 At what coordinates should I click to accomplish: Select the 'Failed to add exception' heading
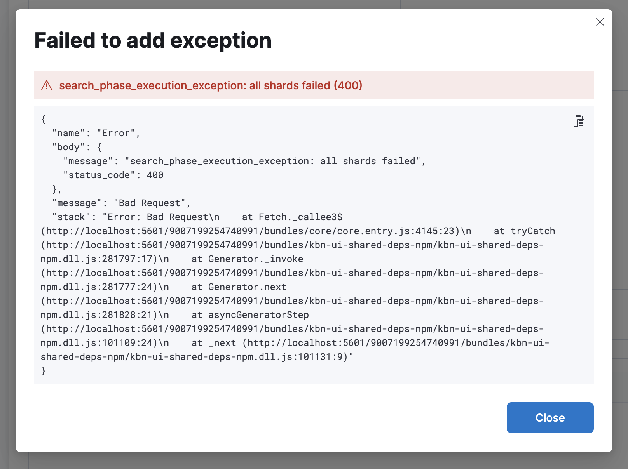coord(153,40)
